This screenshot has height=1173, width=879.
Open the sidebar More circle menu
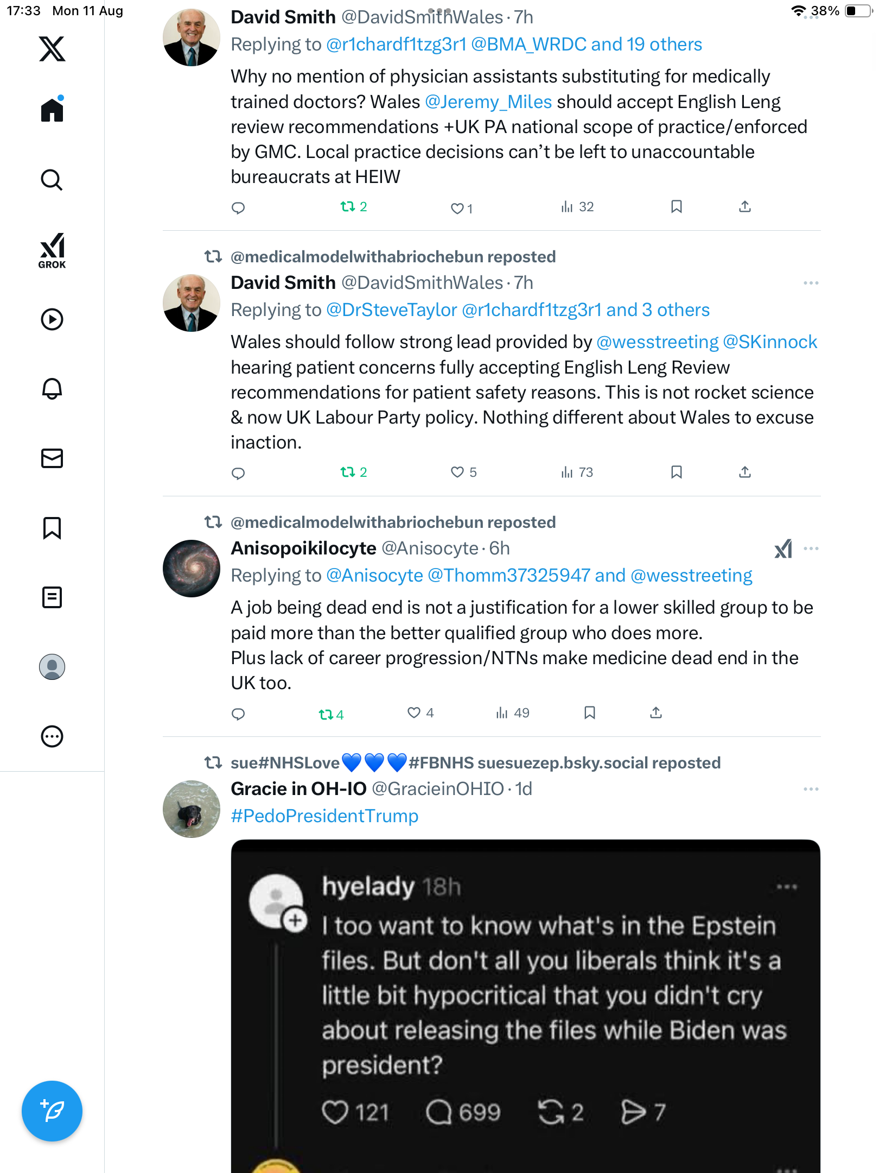(52, 736)
